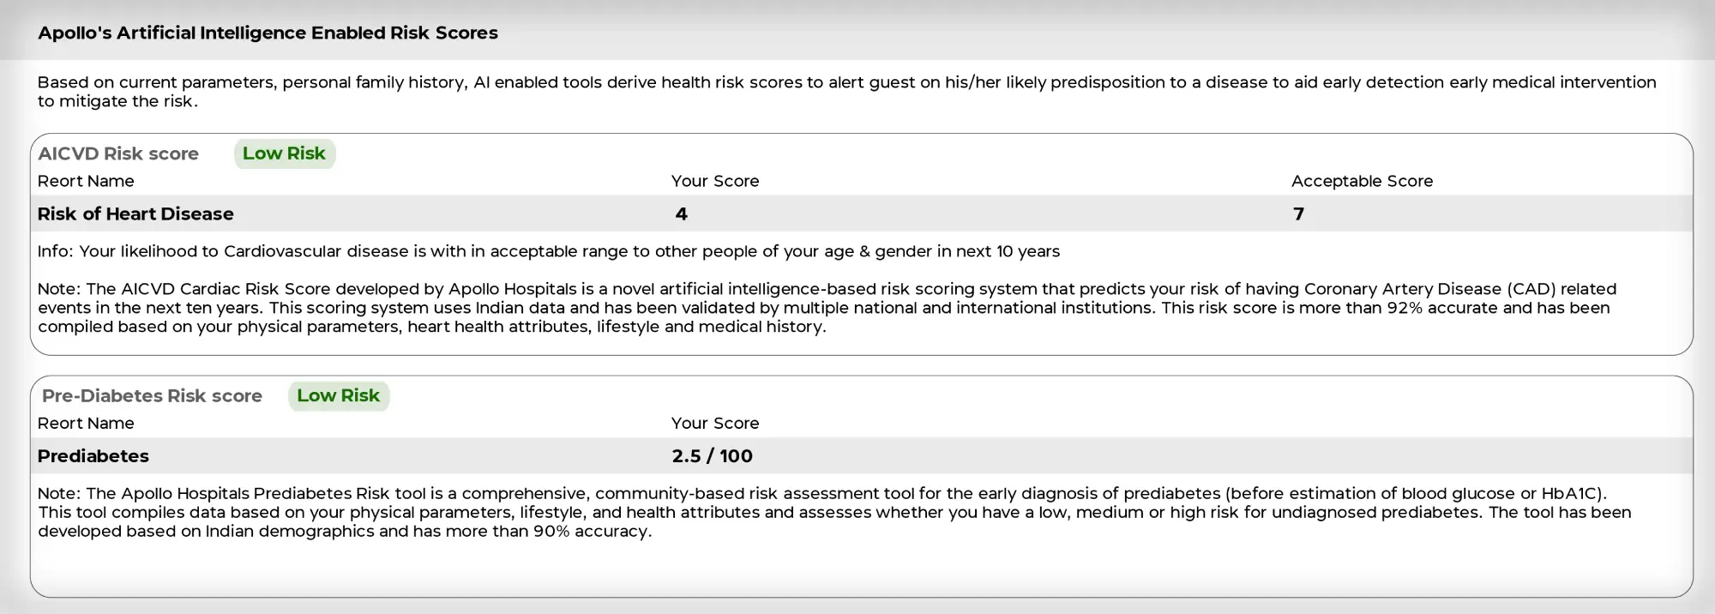Screen dimensions: 1715x614
Task: Click the Pre-Diabetes Low Risk badge
Action: click(338, 395)
